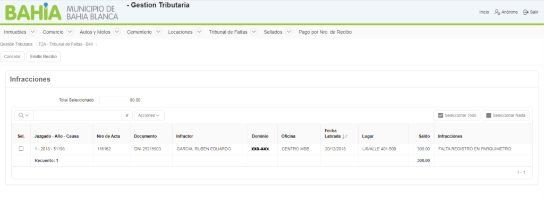Tick the checkbox for causa 1 - 2018 - 51198
The image size is (544, 200).
21,149
